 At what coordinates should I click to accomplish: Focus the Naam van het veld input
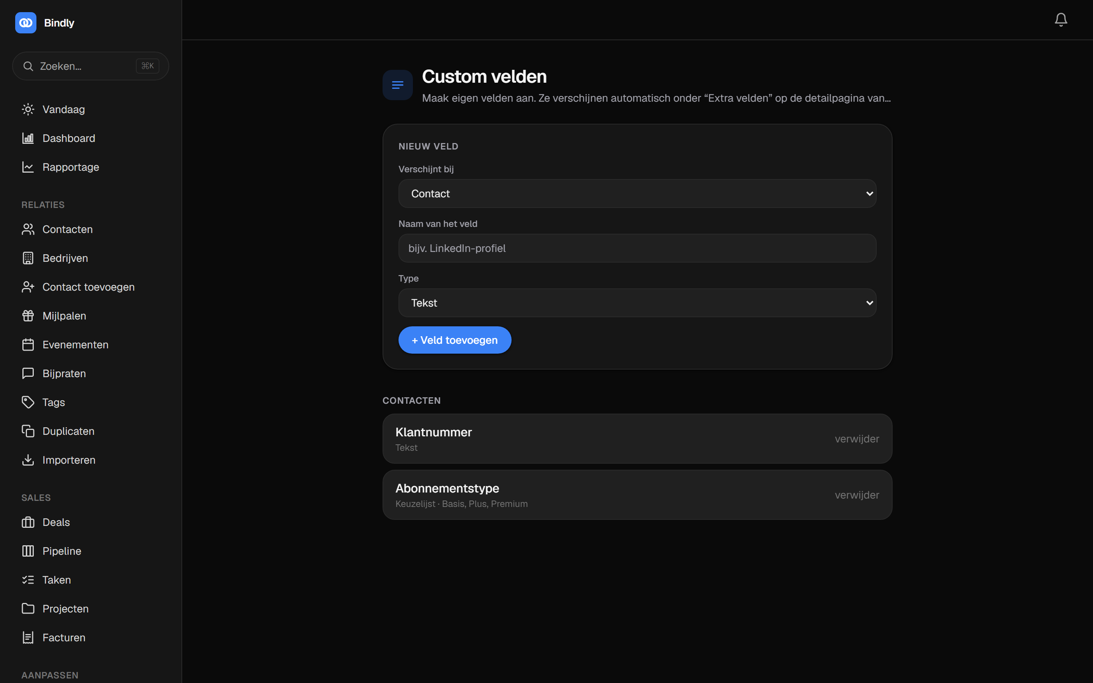click(x=637, y=248)
